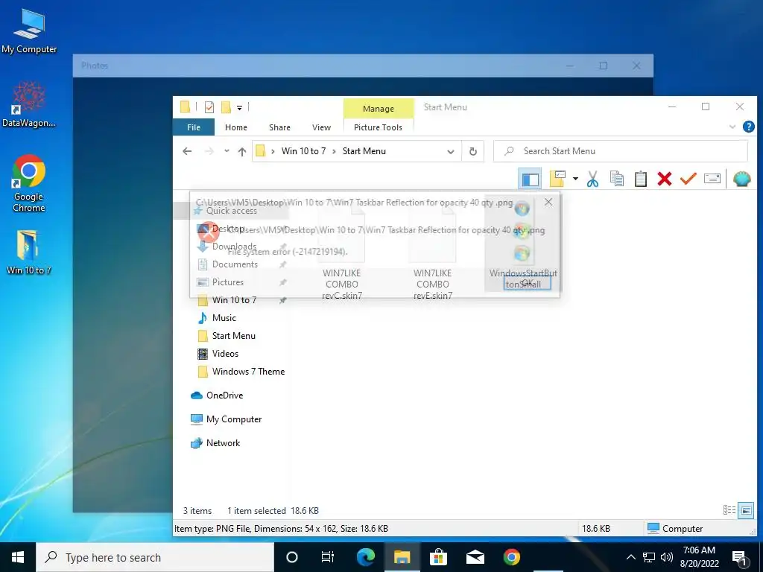Toggle the navigation pane toolbar button

[x=530, y=179]
